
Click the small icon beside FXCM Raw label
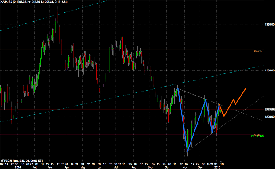2,160
